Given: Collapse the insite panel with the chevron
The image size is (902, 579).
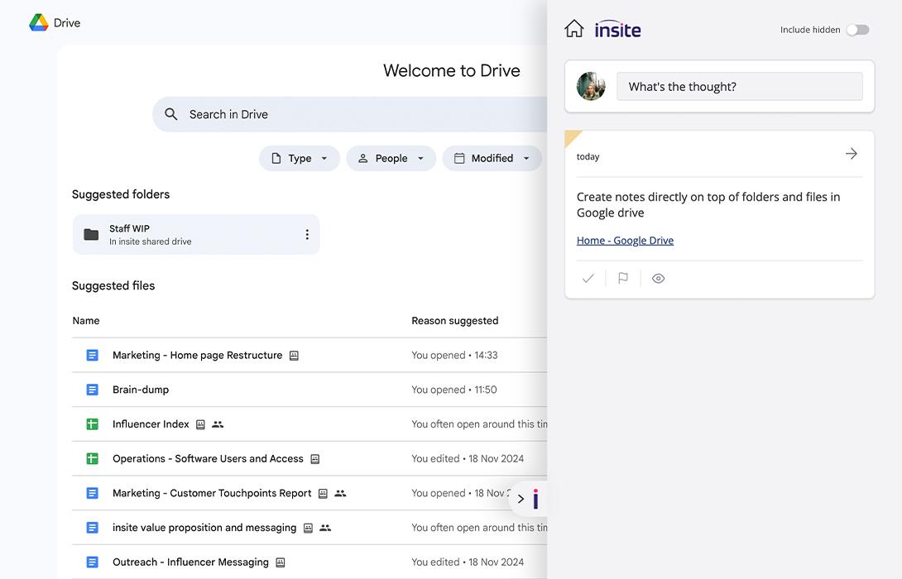Looking at the screenshot, I should (x=521, y=499).
